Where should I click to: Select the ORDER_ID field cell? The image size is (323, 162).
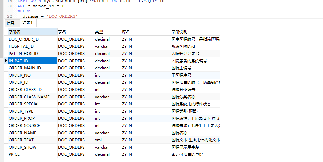pyautogui.click(x=33, y=82)
